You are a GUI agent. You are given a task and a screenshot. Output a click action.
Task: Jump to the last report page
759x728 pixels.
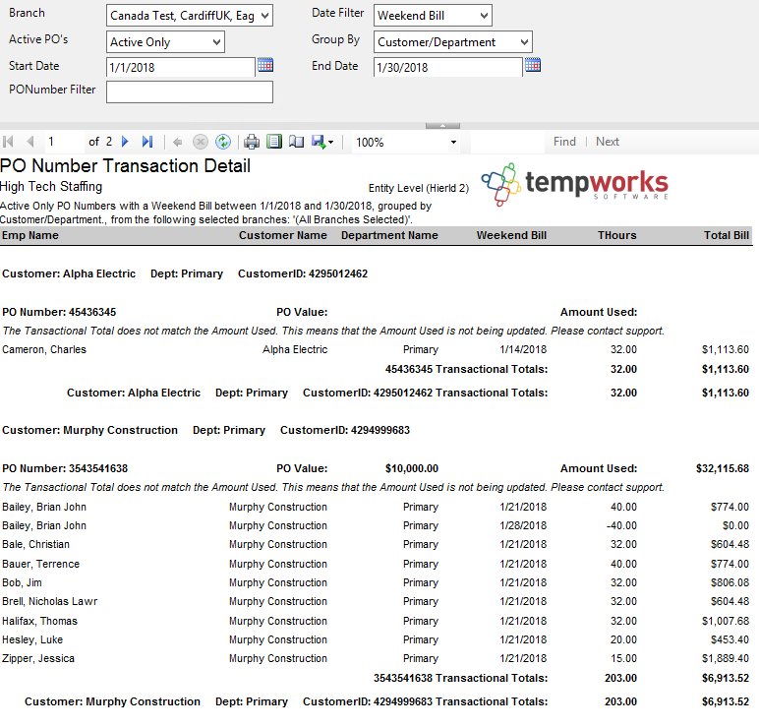(x=147, y=142)
